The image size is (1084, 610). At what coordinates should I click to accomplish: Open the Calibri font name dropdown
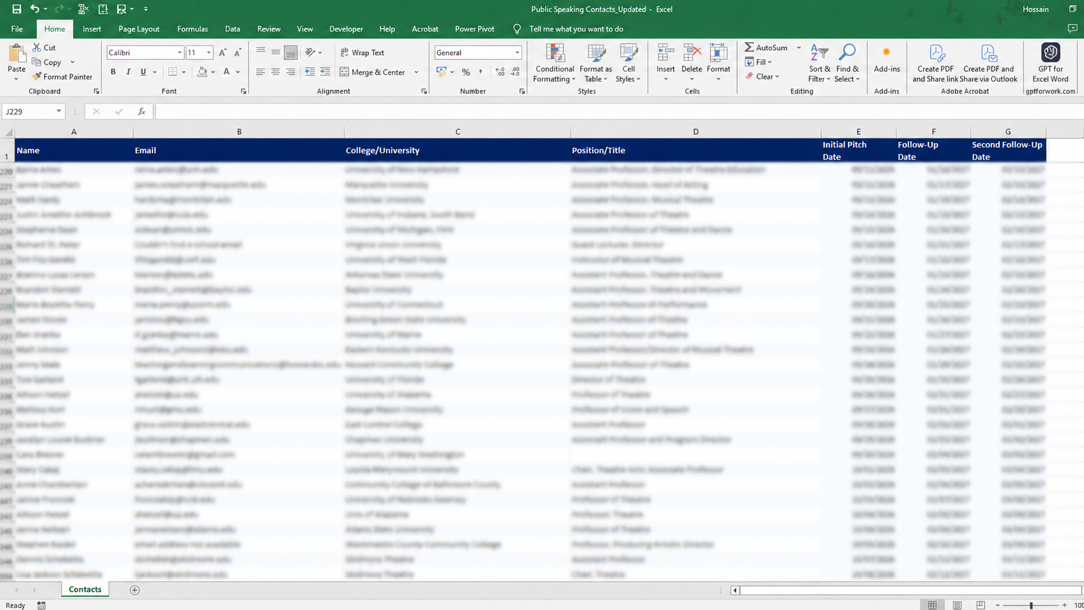coord(180,53)
